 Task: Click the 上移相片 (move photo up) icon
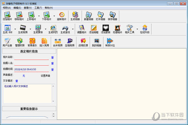pos(31,16)
